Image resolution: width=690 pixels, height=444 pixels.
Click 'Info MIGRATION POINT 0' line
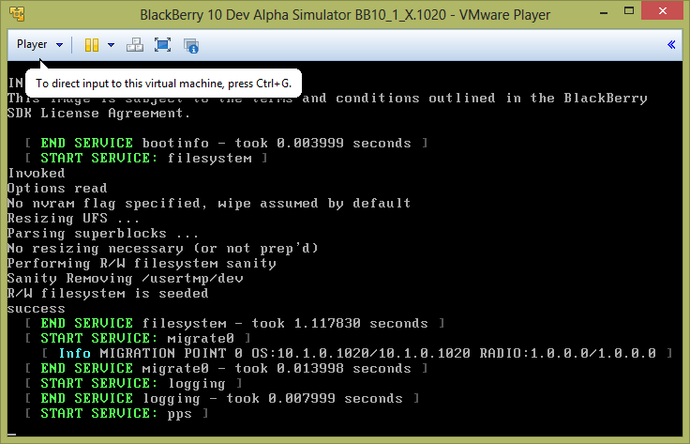(x=357, y=354)
